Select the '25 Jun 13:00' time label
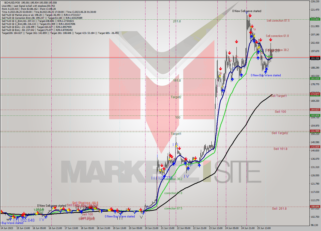321x231 pixels. tap(264, 228)
